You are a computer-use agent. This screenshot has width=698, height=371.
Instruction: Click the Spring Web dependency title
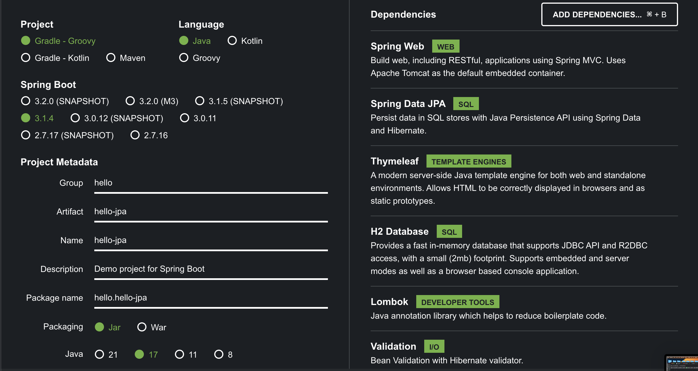[x=397, y=46]
